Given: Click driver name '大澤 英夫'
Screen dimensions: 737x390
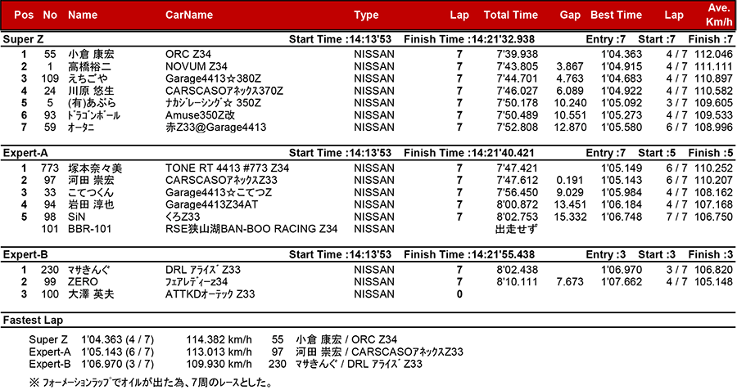Looking at the screenshot, I should (91, 294).
